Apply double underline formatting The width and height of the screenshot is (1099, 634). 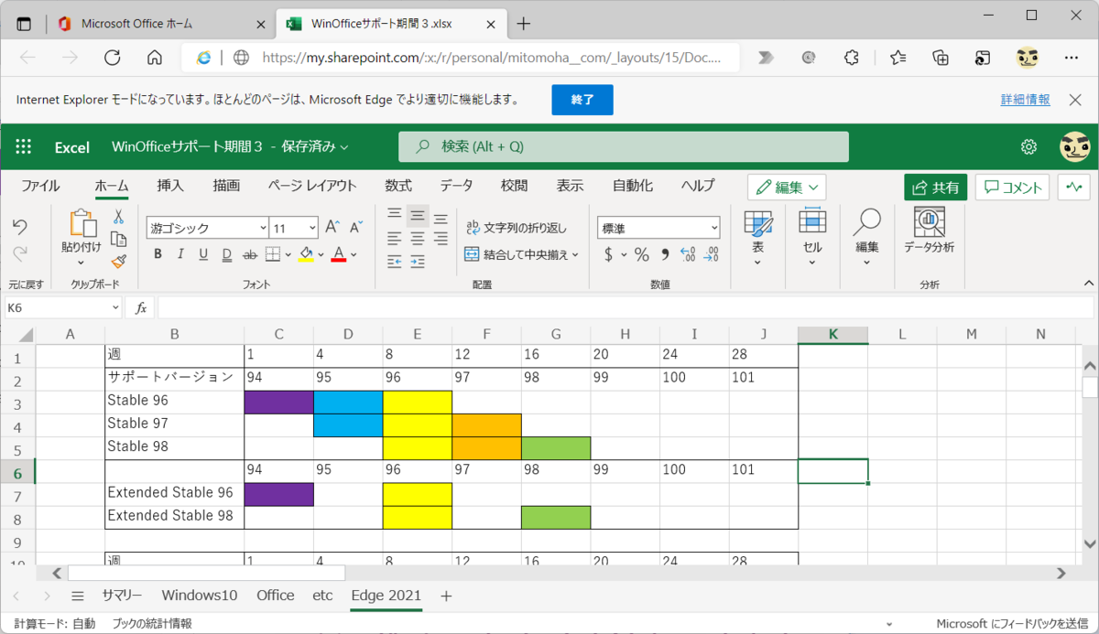[x=226, y=254]
